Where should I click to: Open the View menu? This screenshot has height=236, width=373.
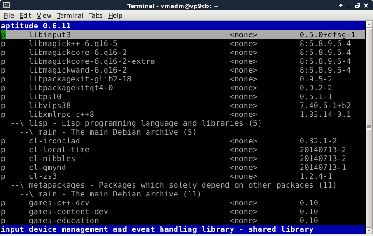(x=44, y=15)
